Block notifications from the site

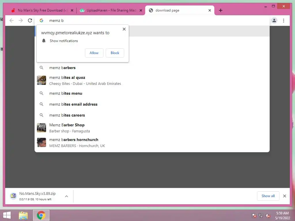[115, 53]
